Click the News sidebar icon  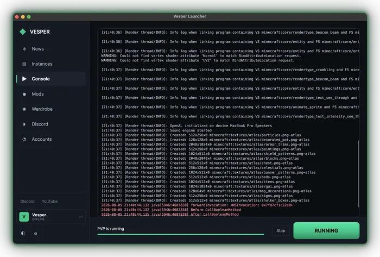(24, 49)
